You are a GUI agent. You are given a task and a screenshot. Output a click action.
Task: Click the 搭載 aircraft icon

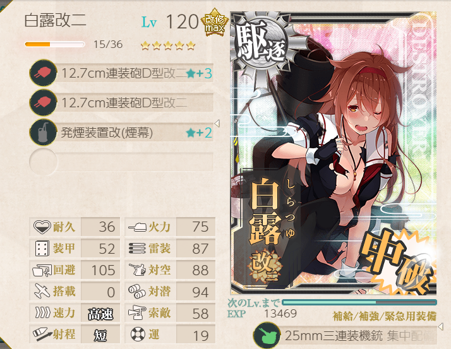[42, 291]
